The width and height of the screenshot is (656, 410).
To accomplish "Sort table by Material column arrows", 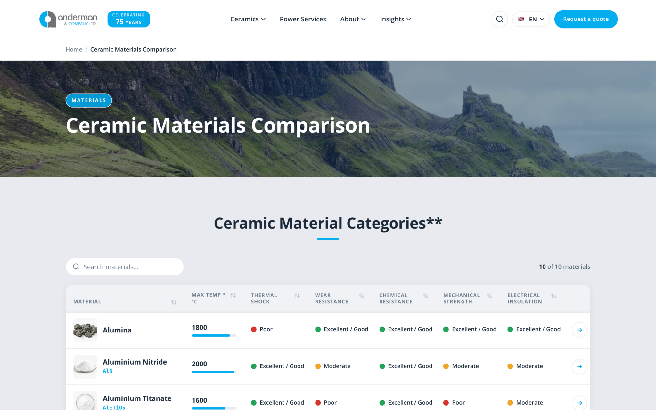I will (174, 302).
